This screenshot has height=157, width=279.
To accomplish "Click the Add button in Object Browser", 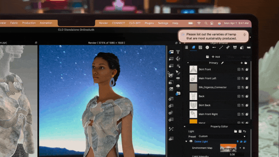I will (x=216, y=57).
